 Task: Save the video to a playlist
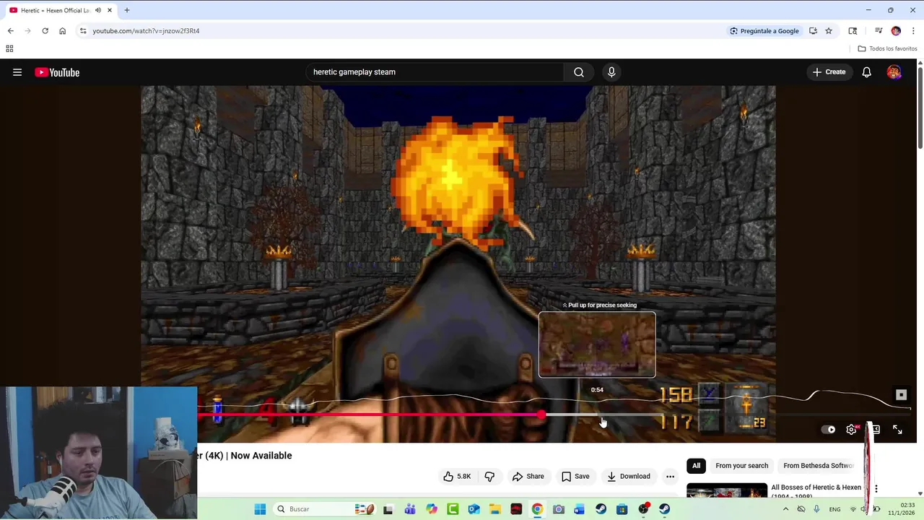(x=575, y=477)
